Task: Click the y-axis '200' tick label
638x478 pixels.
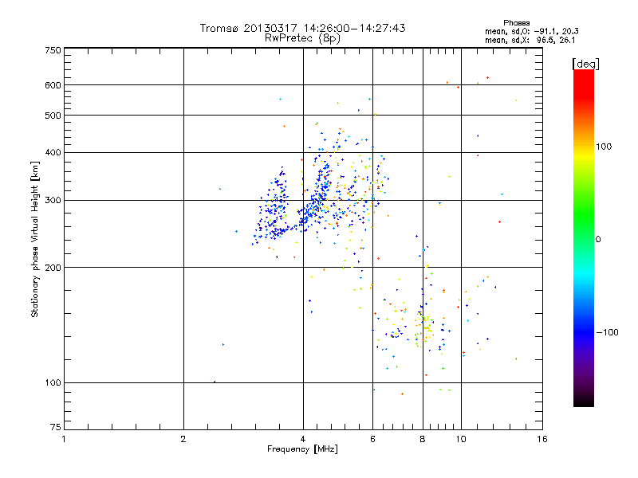Action: (53, 268)
